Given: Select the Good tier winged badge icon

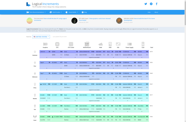Looking at the screenshot, I should [35, 117].
